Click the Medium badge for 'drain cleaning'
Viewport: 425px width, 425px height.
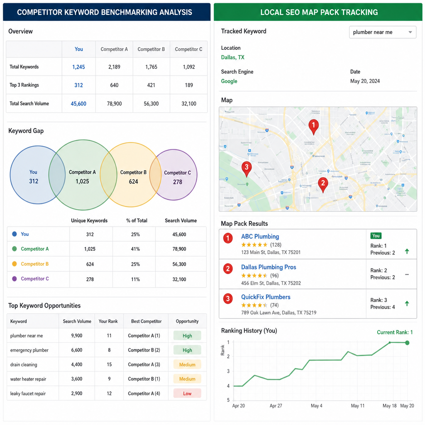pyautogui.click(x=187, y=364)
